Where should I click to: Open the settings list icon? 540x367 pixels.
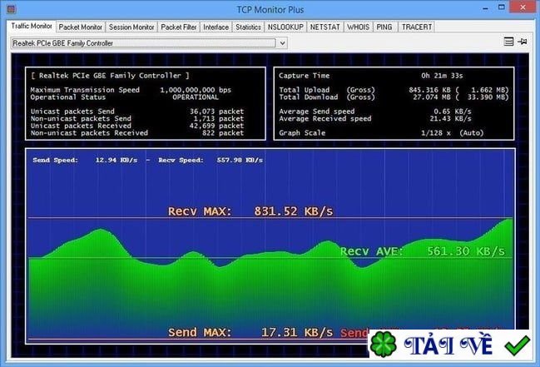[508, 42]
